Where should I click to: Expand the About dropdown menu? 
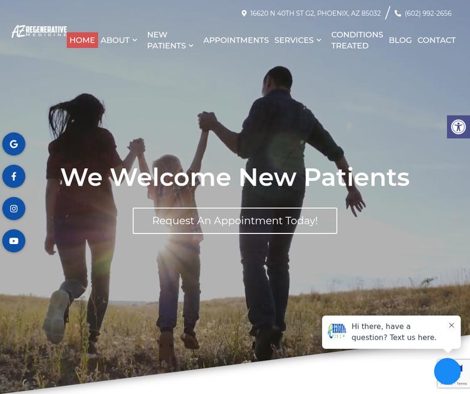click(x=118, y=40)
